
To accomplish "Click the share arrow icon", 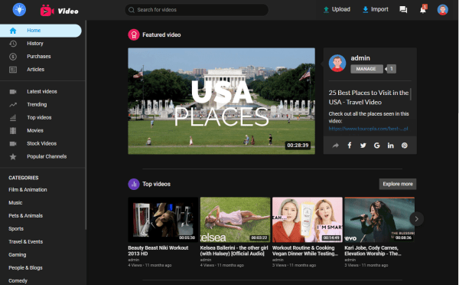I will tap(336, 146).
